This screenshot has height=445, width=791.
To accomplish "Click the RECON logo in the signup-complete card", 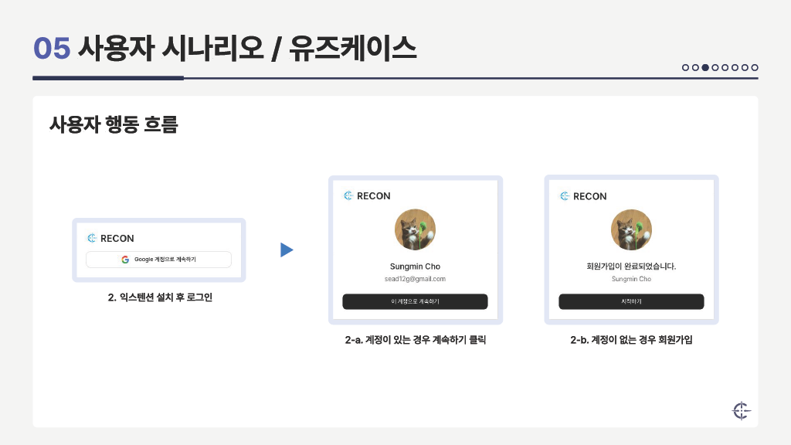I will point(583,196).
